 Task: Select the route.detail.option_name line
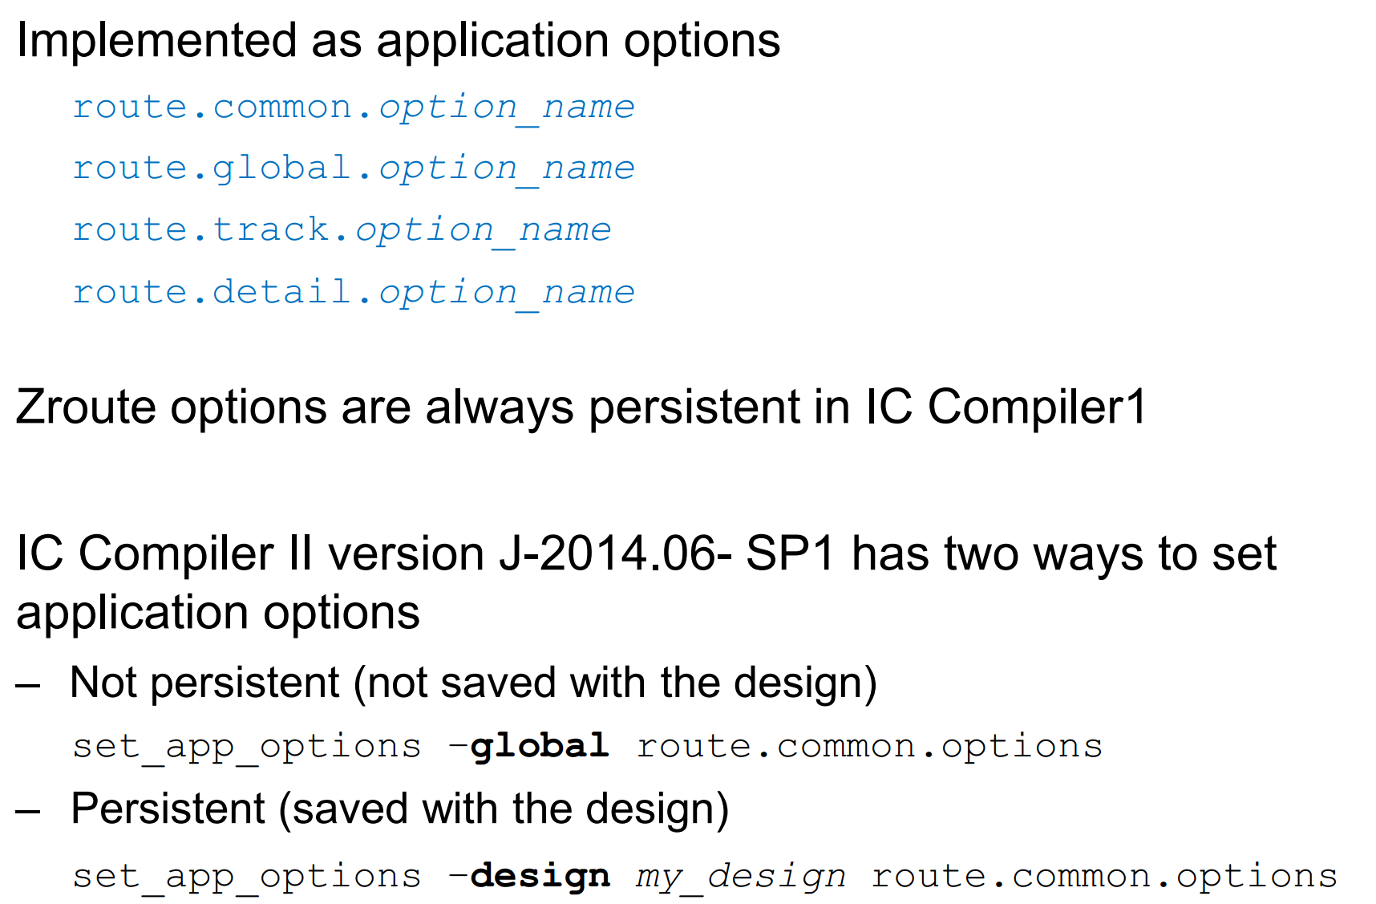354,293
